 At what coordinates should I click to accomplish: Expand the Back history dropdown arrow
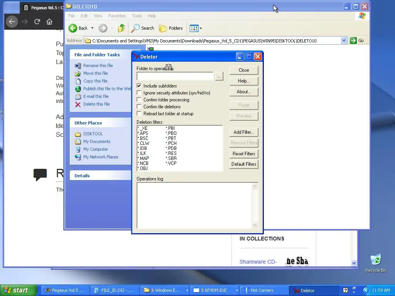click(92, 28)
